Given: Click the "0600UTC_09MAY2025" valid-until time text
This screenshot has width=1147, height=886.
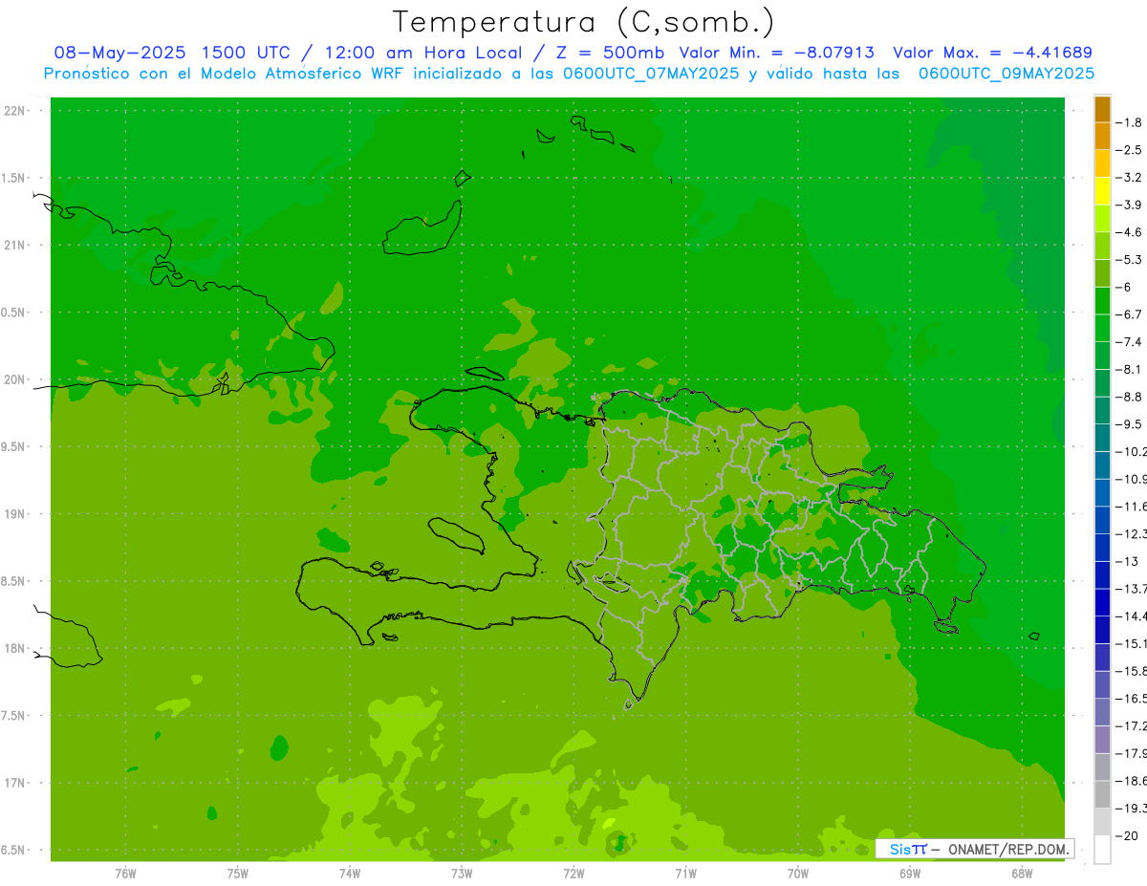Looking at the screenshot, I should 1006,73.
